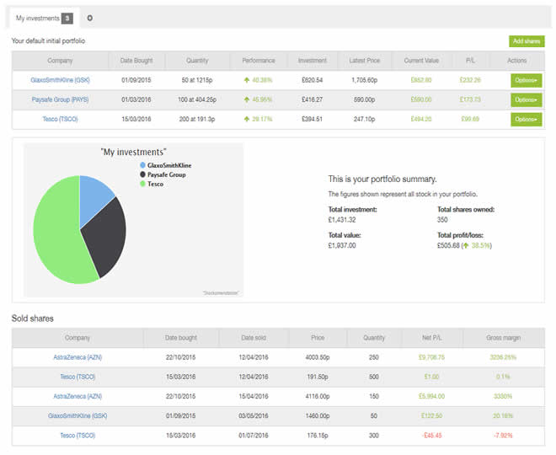Open Options dropdown for Paysafe Group row
This screenshot has width=556, height=455.
526,99
